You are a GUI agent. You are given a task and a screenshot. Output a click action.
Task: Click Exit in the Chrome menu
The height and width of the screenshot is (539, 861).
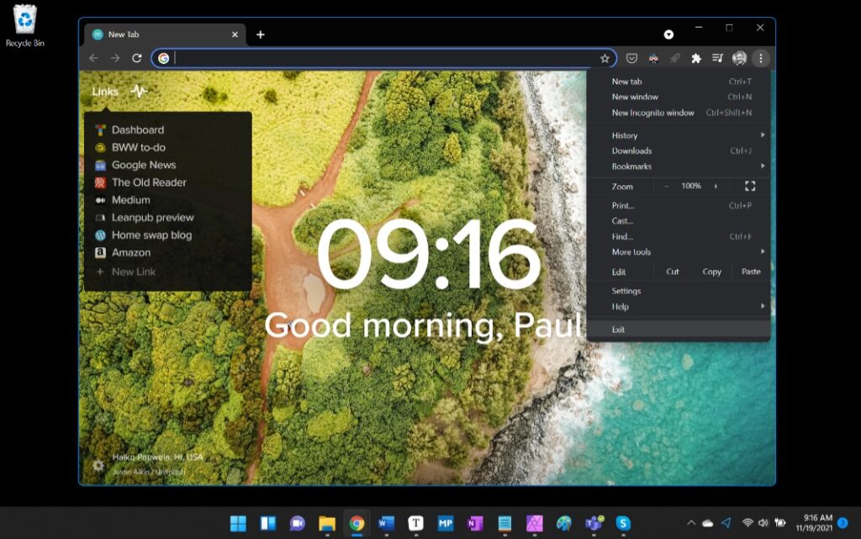[619, 329]
